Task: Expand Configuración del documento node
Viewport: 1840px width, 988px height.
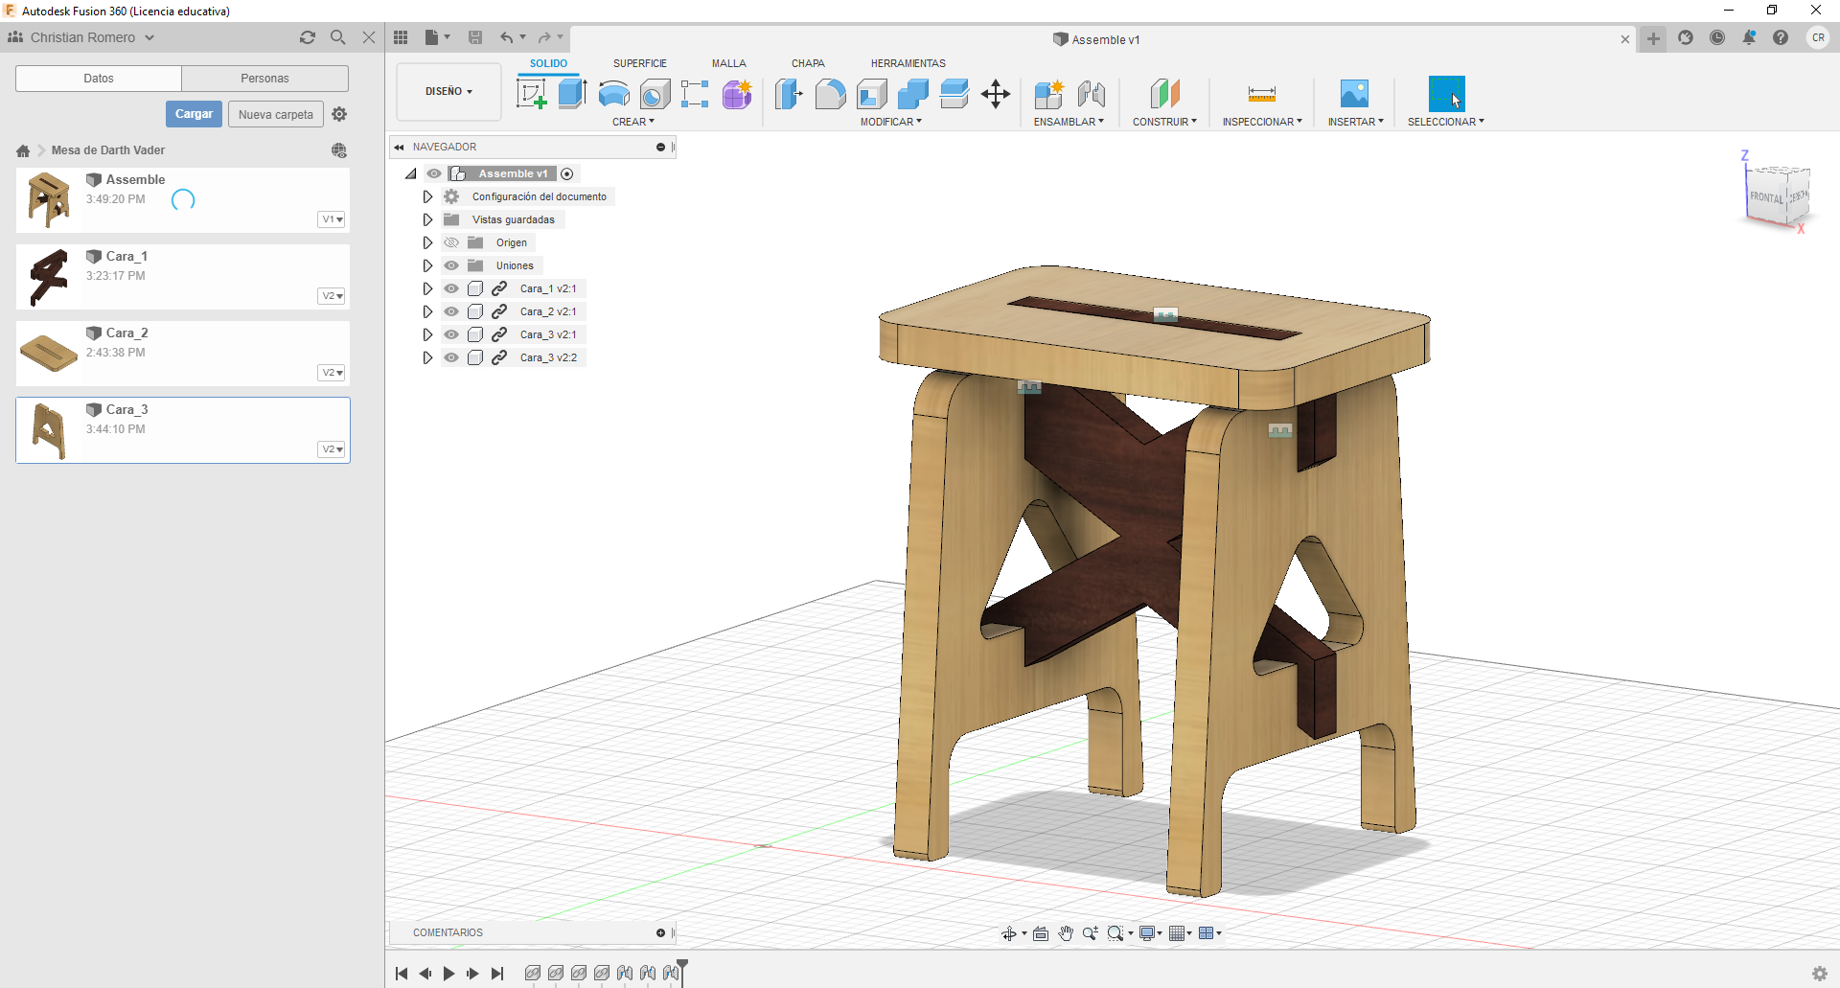Action: pyautogui.click(x=427, y=196)
